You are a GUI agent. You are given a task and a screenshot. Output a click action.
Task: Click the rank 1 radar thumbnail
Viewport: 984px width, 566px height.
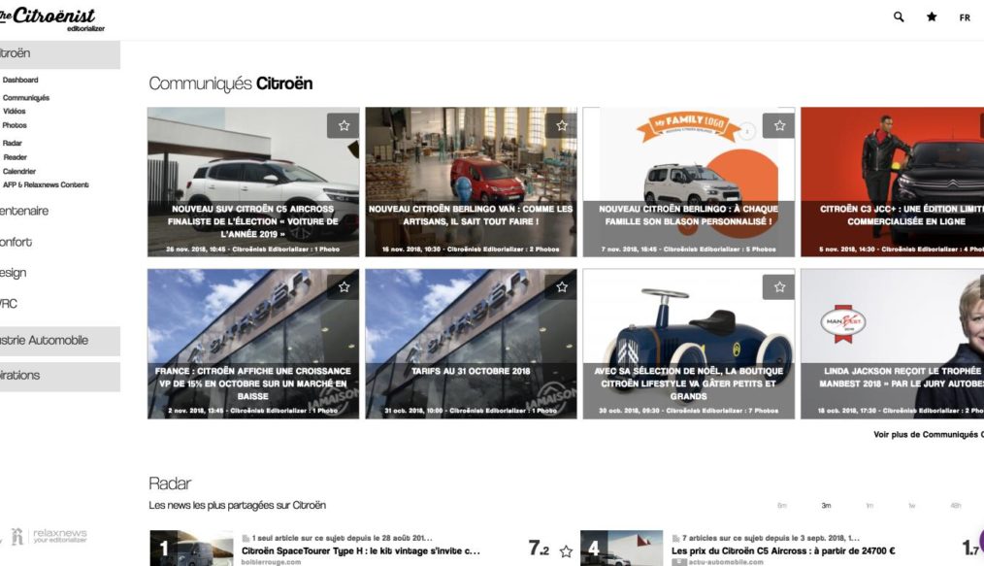(191, 548)
